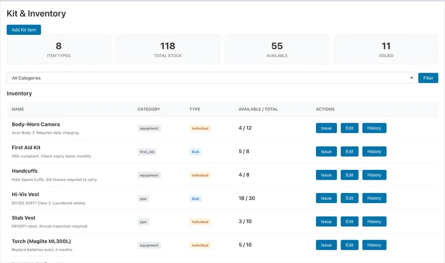
Task: Click the Individual badge on Body-Worn Camera
Action: 200,128
